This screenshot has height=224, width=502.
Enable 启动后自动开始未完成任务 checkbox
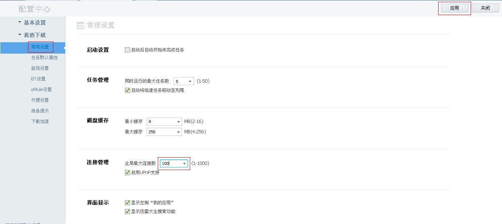coord(128,50)
